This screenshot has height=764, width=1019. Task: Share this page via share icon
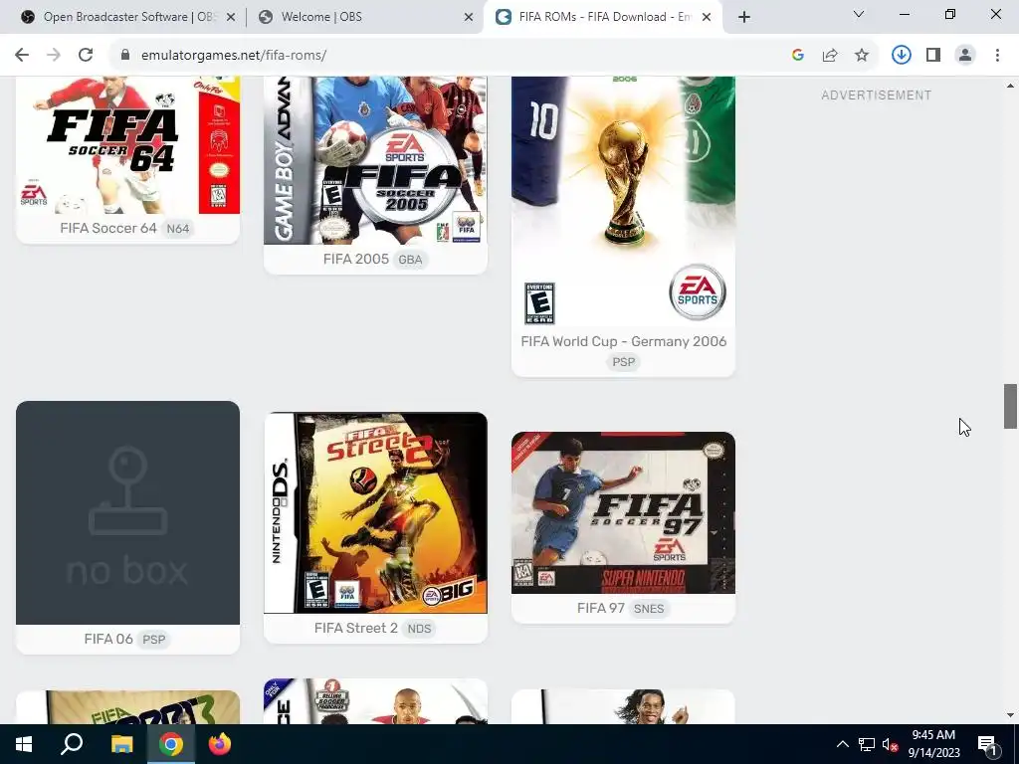[x=830, y=56]
